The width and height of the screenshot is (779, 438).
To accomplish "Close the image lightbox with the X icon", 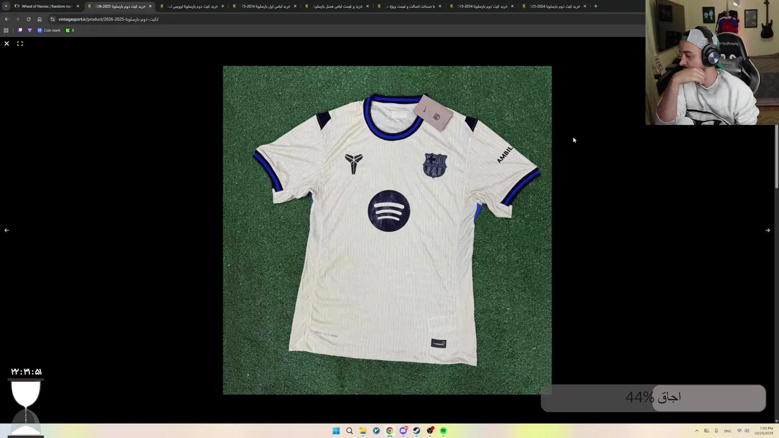I will (7, 44).
